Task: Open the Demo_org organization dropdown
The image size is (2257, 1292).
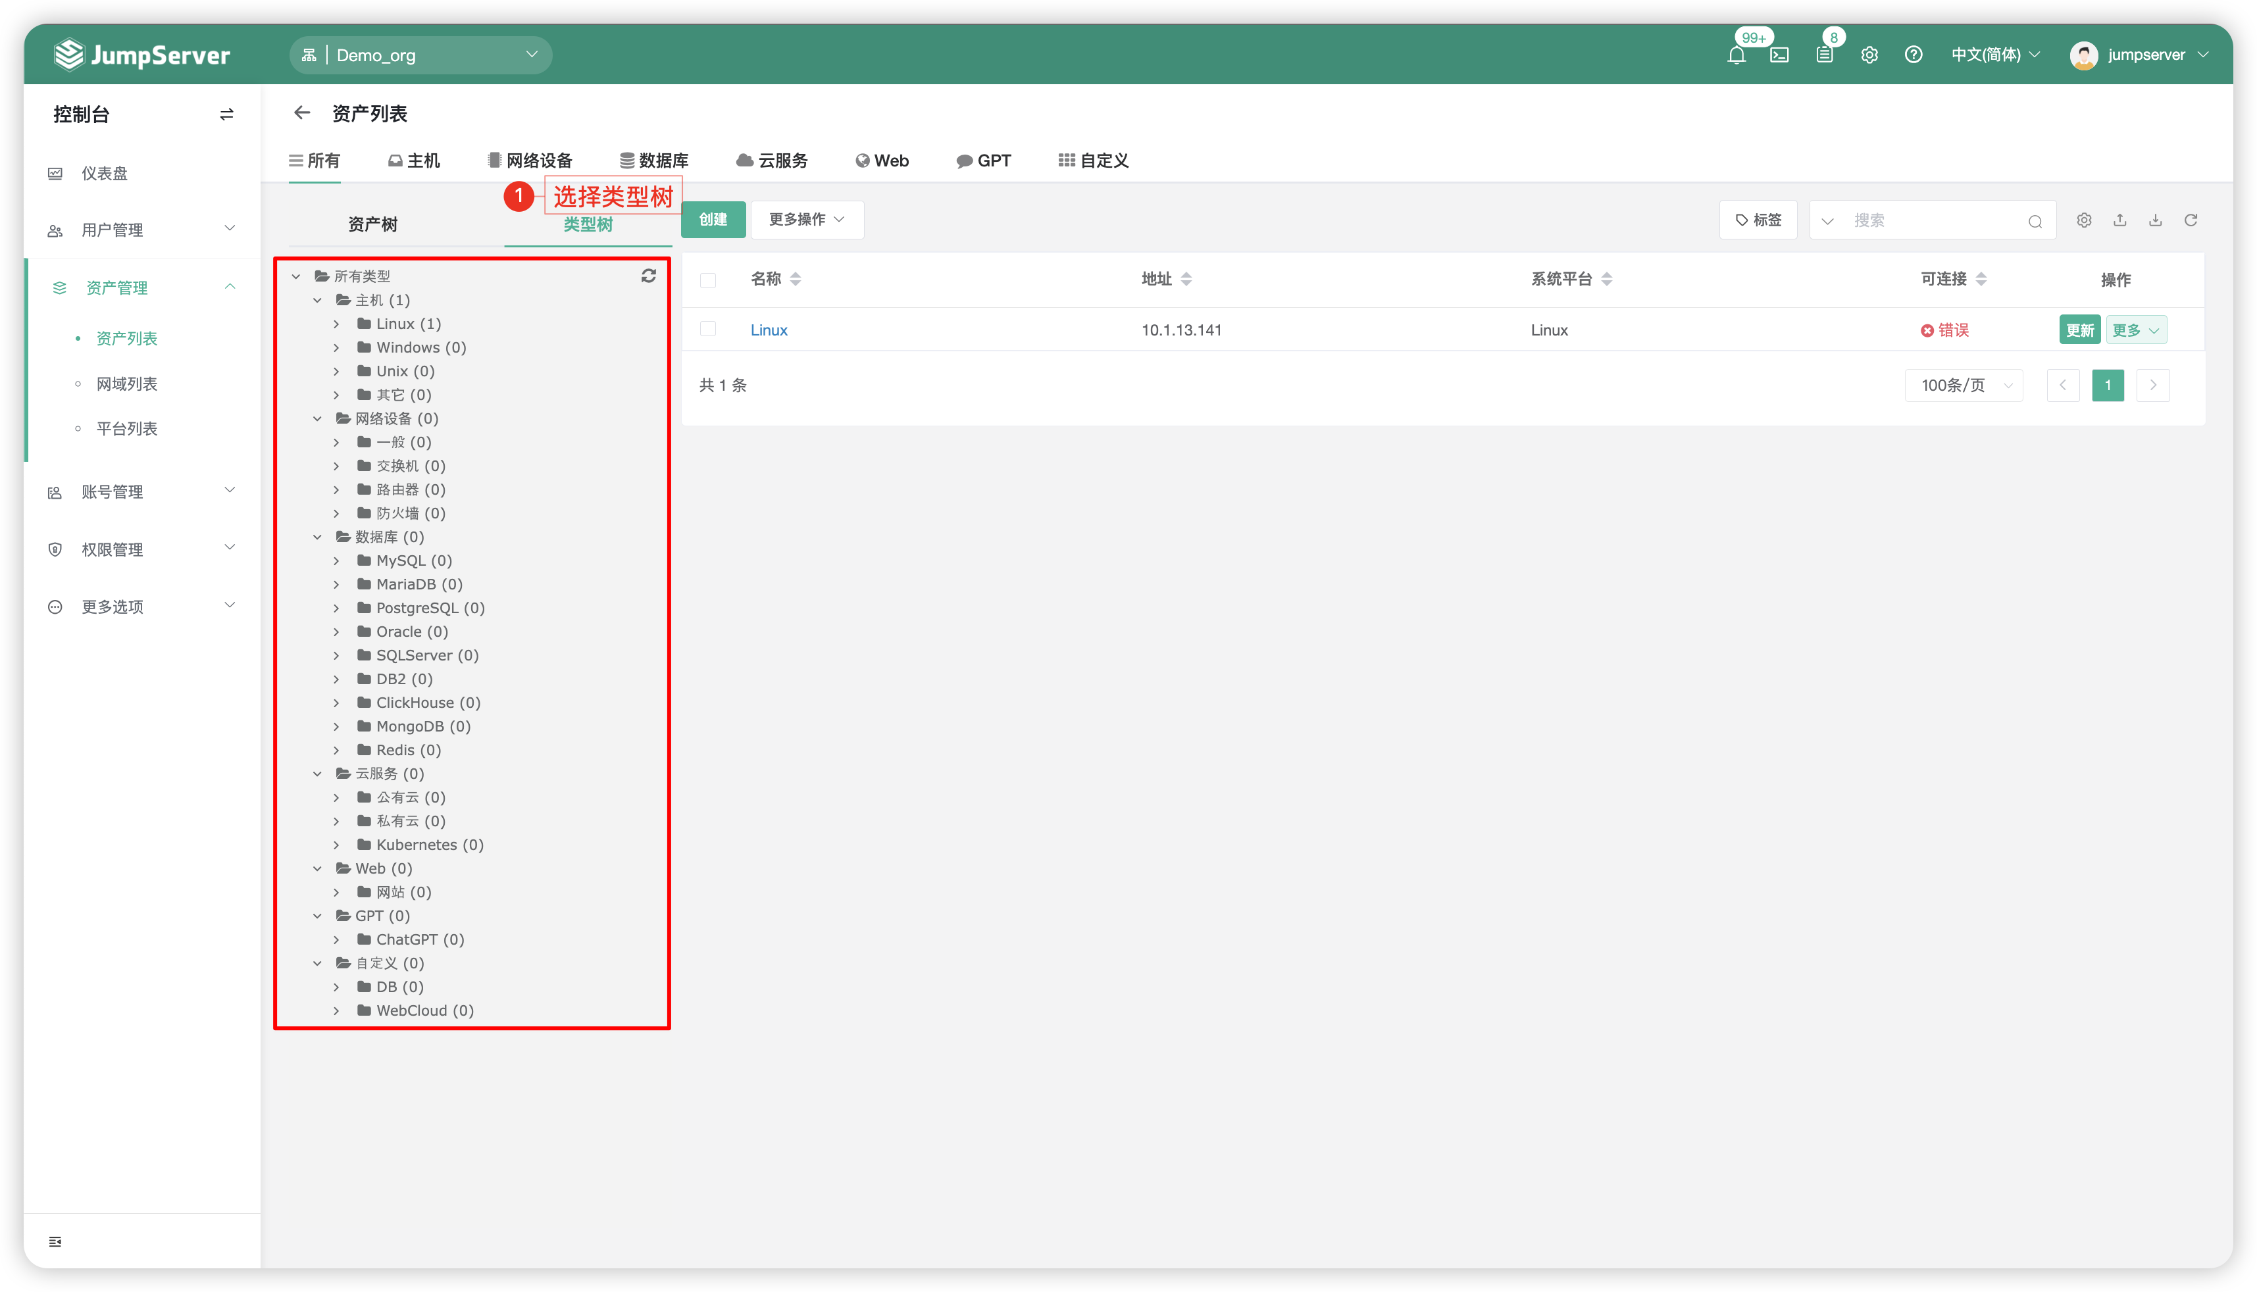Action: [420, 55]
